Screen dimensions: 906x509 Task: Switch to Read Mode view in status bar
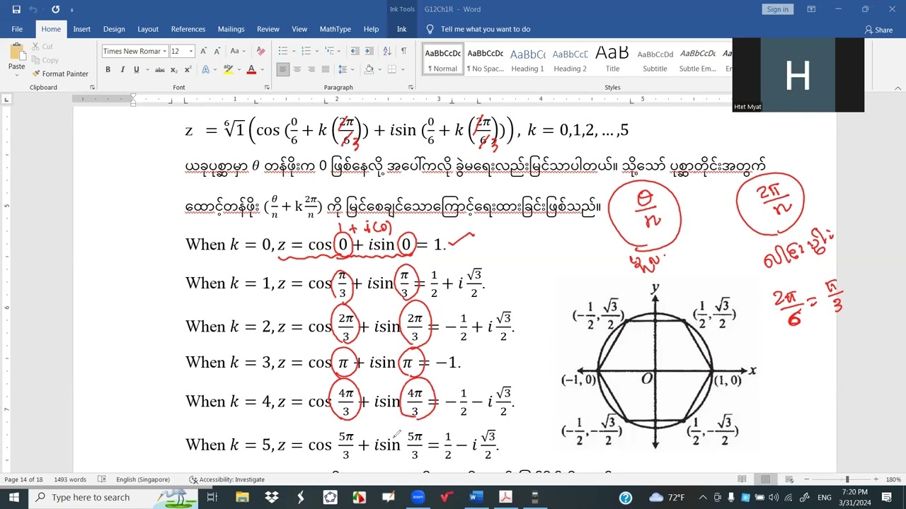pyautogui.click(x=742, y=479)
